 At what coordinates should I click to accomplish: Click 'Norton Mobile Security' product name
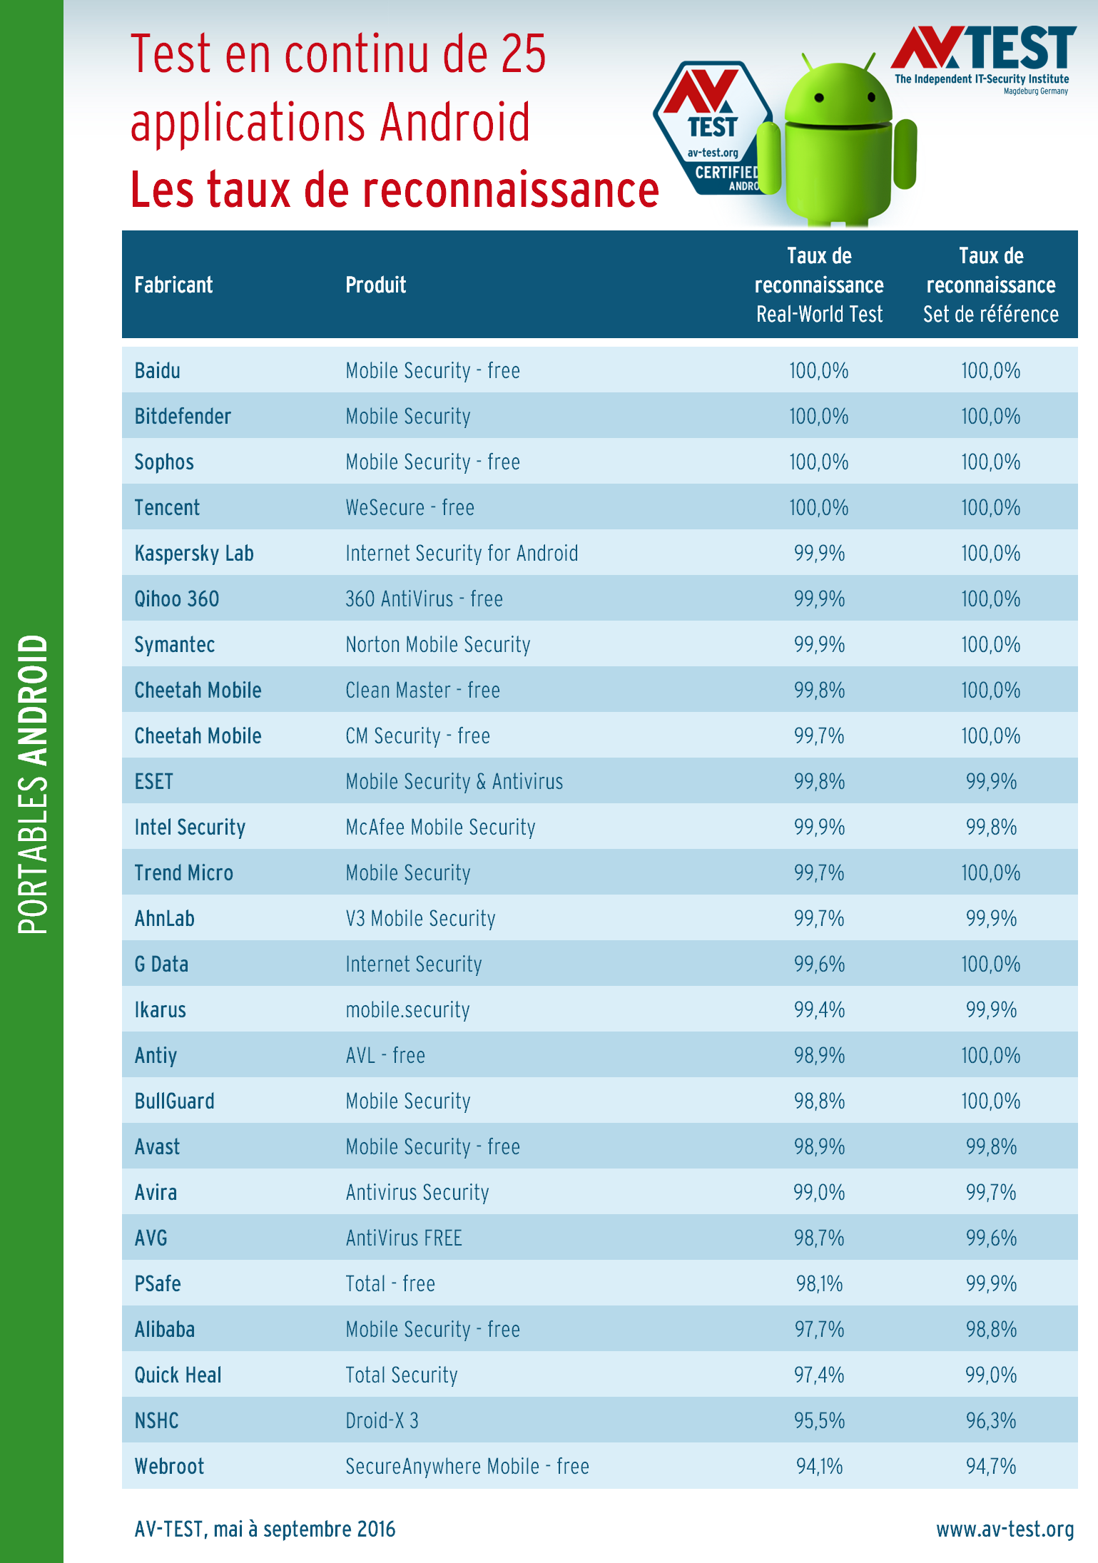click(x=437, y=645)
